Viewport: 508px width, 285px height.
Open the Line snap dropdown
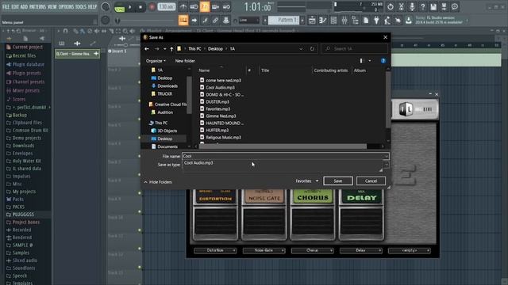248,21
